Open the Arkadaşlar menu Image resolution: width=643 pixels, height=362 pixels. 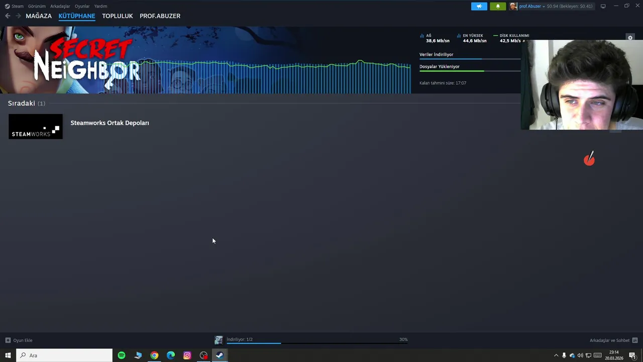(60, 6)
